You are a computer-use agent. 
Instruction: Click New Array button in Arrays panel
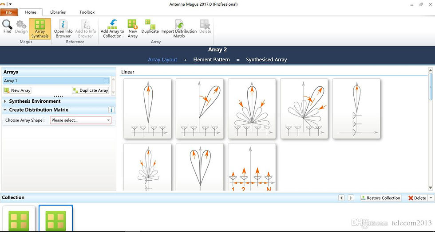(x=17, y=90)
